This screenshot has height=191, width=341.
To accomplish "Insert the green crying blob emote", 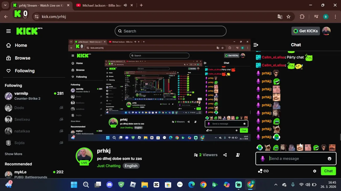I will [x=276, y=147].
